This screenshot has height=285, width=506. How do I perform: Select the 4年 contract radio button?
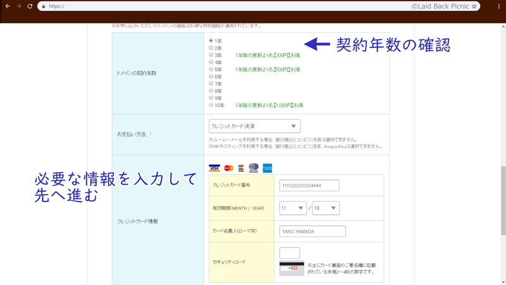pos(211,62)
